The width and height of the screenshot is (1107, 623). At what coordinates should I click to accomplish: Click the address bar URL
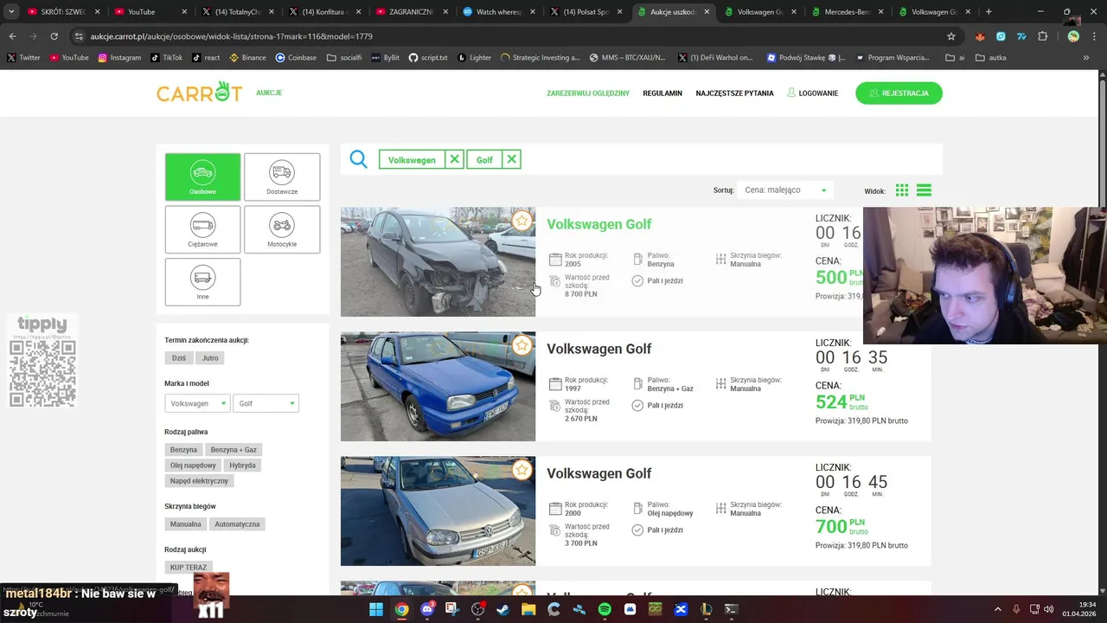(231, 36)
